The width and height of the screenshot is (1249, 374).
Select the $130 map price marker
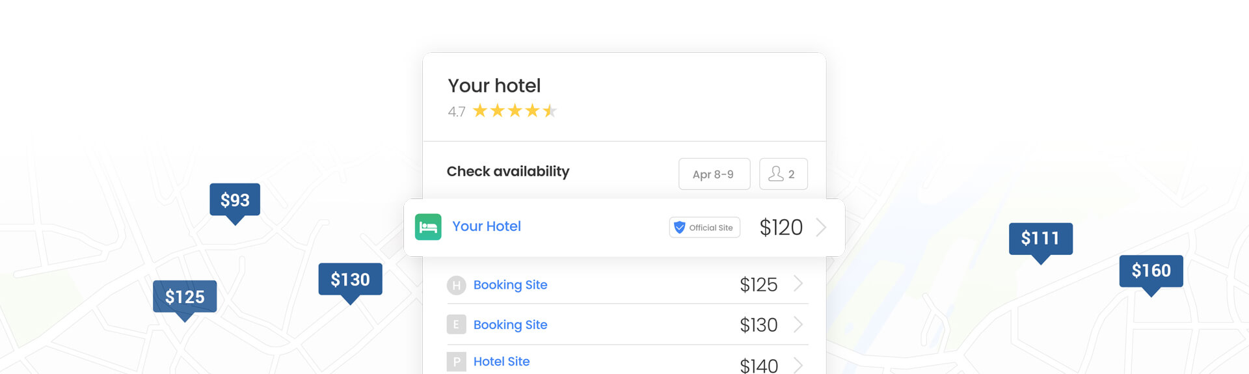click(350, 280)
